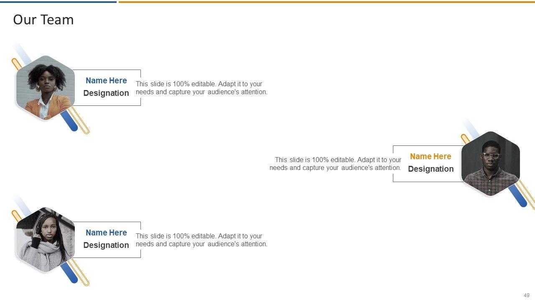This screenshot has height=300, width=535.
Task: Click the description text beside the orange-blazer woman
Action: coord(201,88)
